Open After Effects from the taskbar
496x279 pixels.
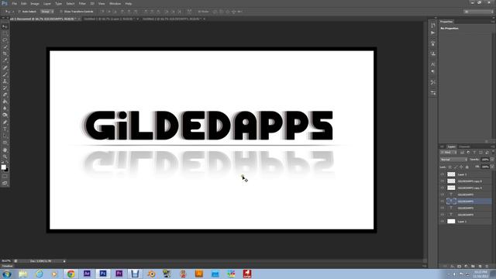[x=87, y=274]
